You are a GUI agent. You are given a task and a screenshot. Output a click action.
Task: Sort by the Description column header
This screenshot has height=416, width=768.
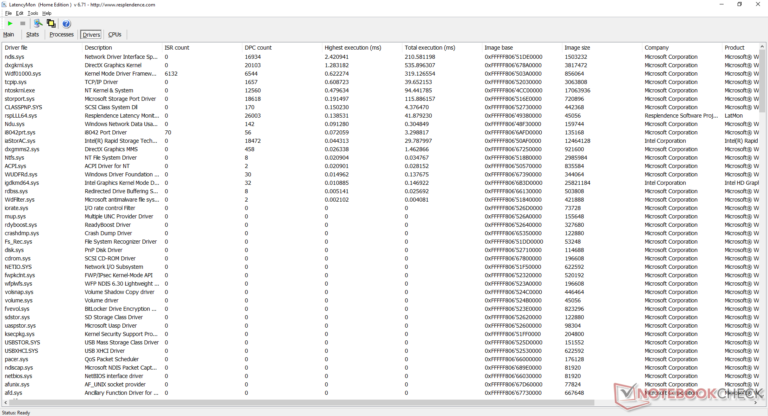click(x=122, y=48)
